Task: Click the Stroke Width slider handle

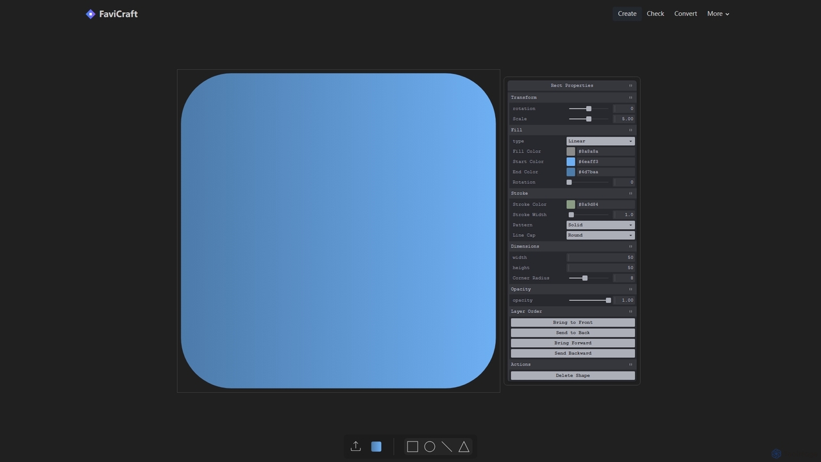Action: [571, 215]
